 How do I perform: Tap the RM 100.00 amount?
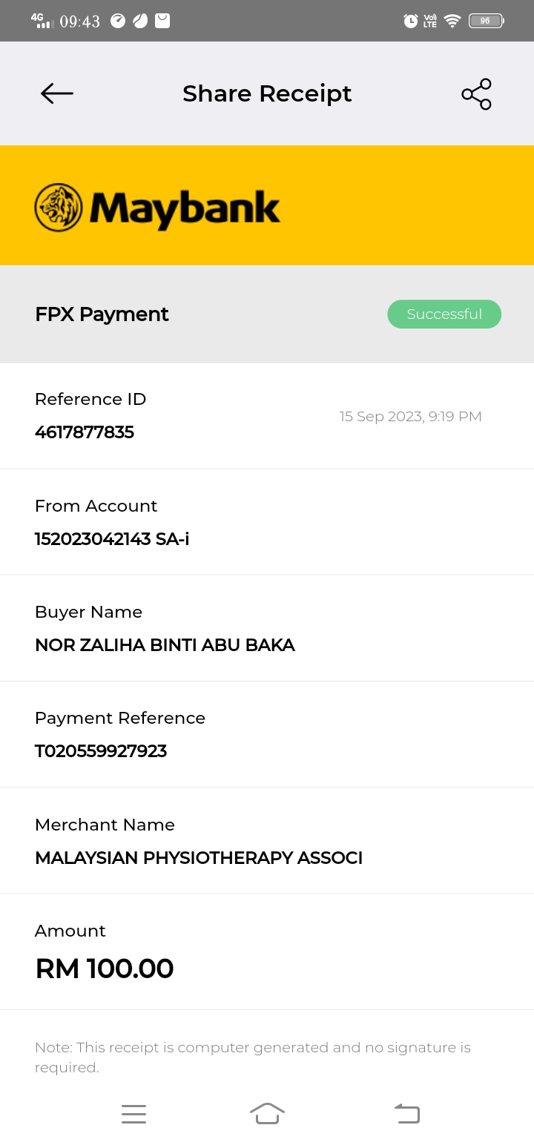(105, 969)
